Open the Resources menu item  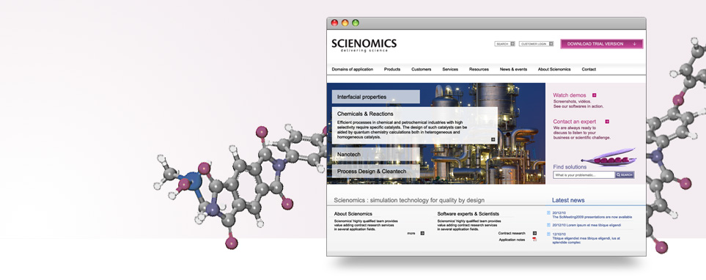(479, 70)
